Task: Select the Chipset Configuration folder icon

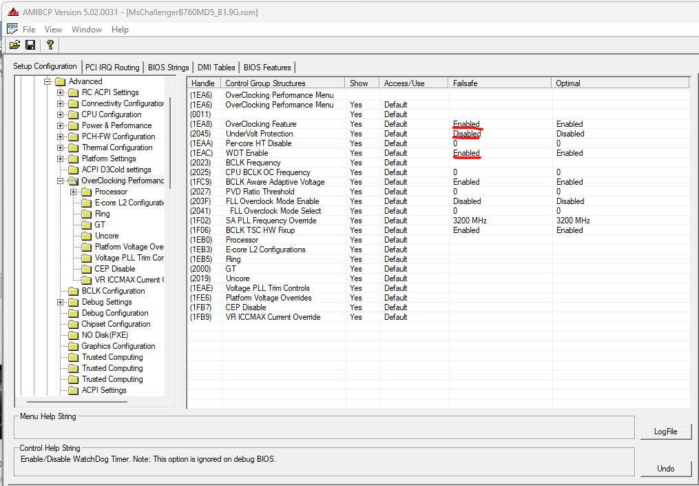Action: point(73,325)
